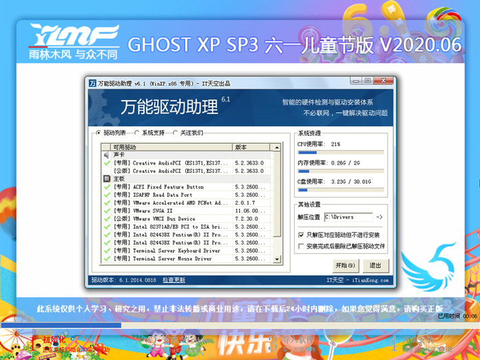Click the 主板 category label
480x360 pixels.
(x=119, y=179)
